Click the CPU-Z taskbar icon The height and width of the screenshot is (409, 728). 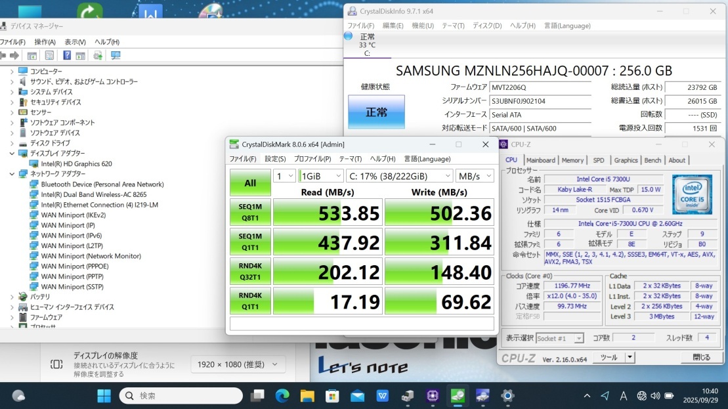(x=432, y=395)
